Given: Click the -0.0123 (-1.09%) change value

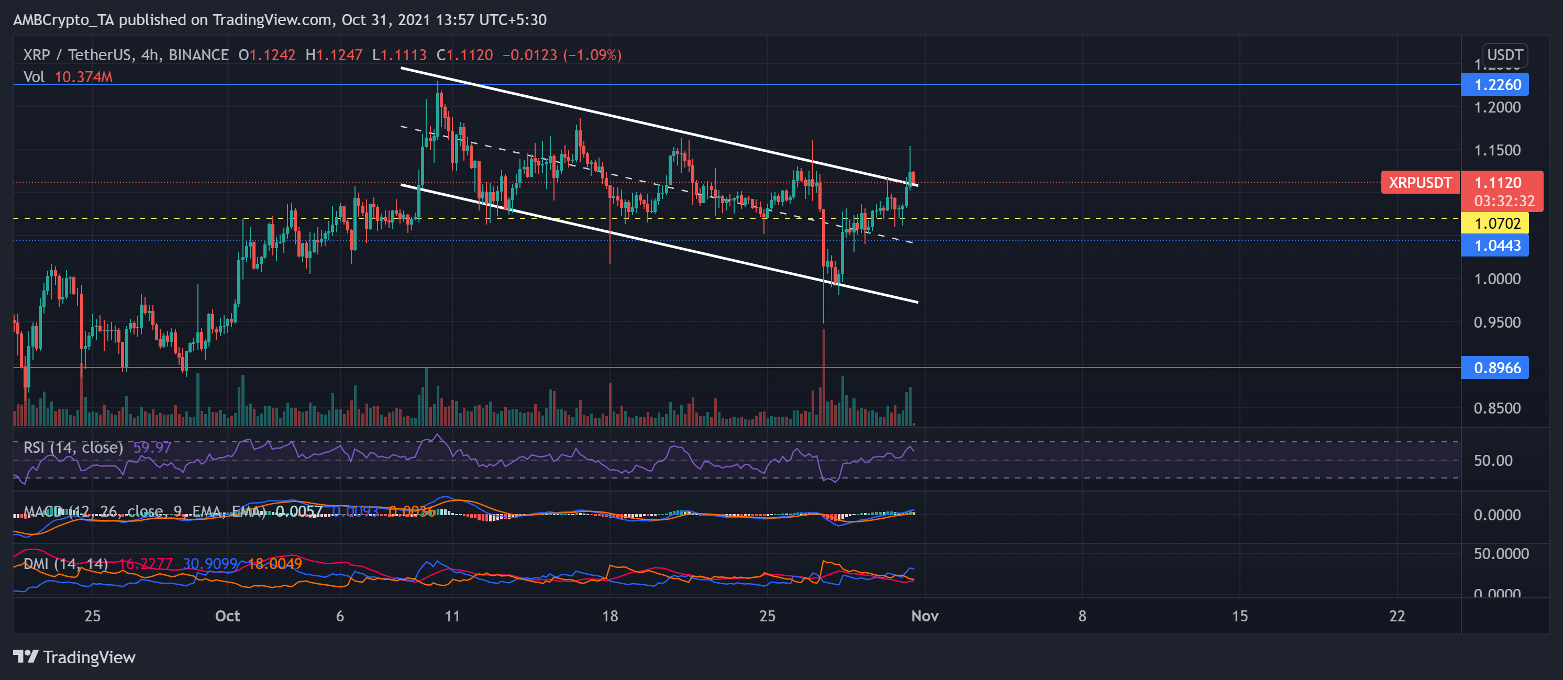Looking at the screenshot, I should pyautogui.click(x=562, y=55).
